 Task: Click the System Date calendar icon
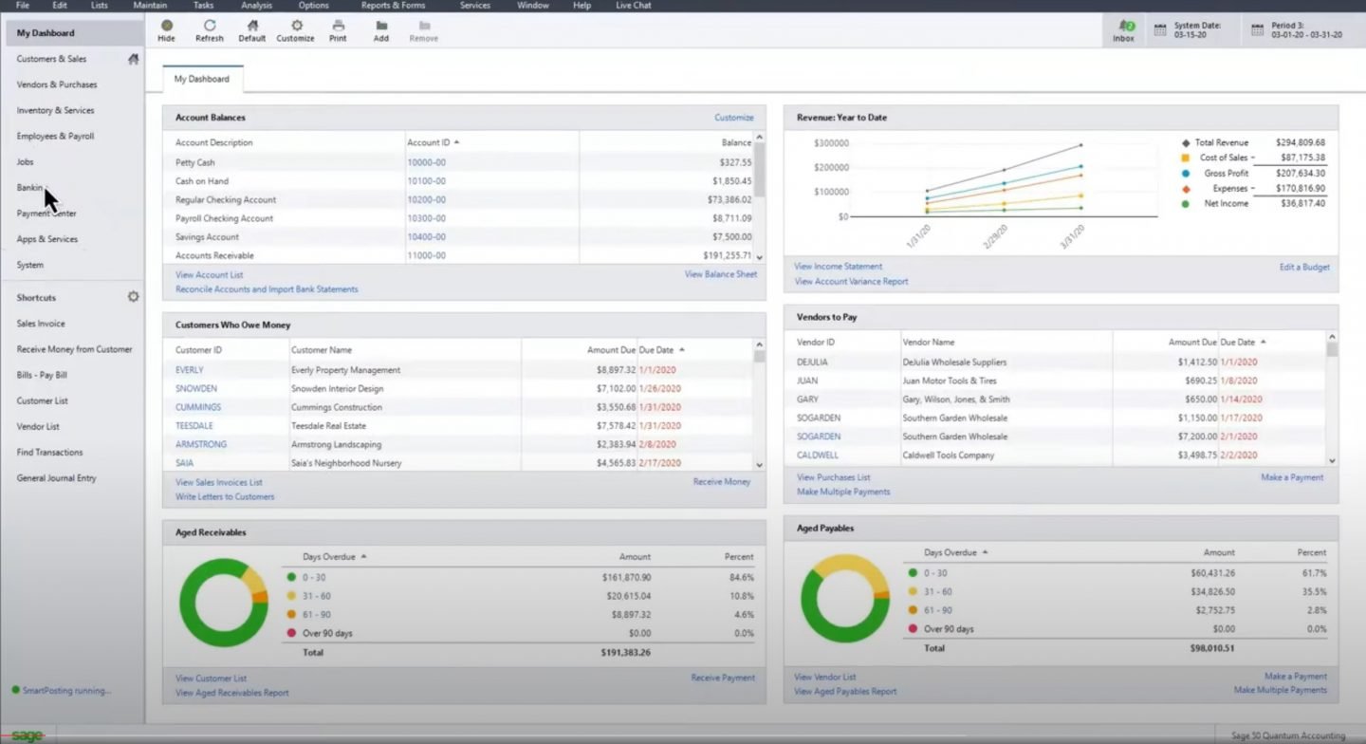pos(1160,30)
